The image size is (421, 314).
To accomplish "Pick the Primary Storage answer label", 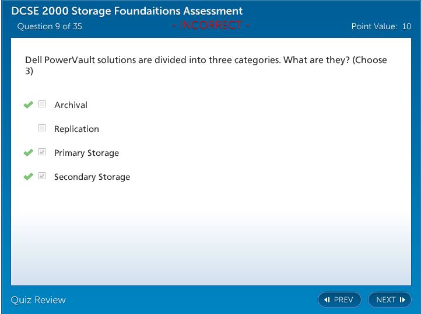I will click(86, 153).
